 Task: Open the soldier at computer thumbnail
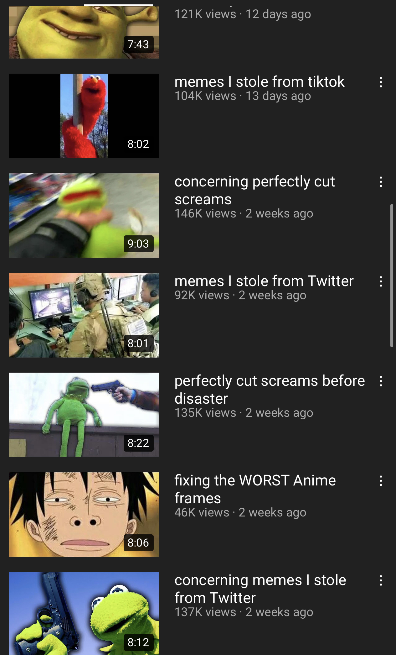click(84, 315)
